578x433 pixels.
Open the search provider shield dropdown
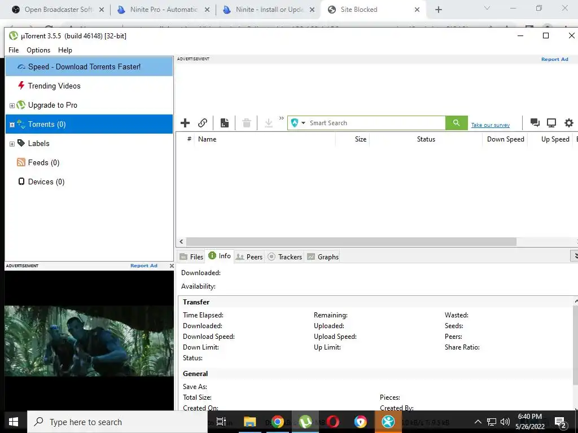(x=298, y=122)
